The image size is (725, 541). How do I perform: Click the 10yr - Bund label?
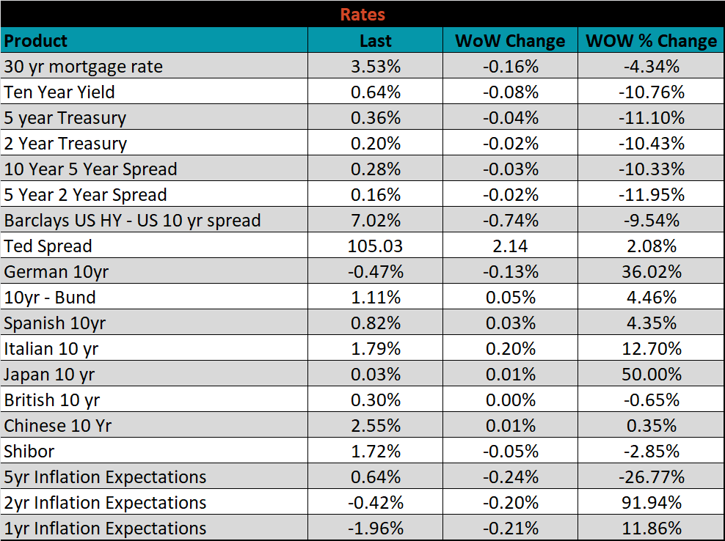[x=50, y=298]
